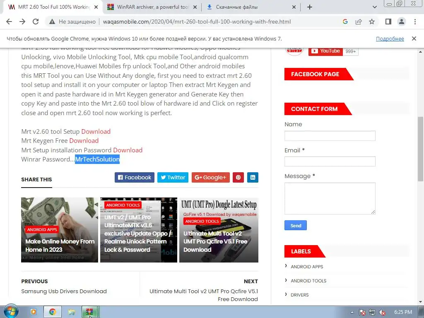Open the DRIVERS label

pyautogui.click(x=300, y=295)
